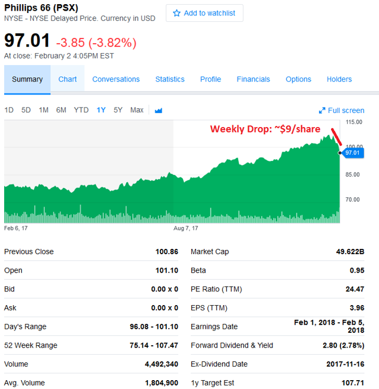The height and width of the screenshot is (389, 379).
Task: Click the Previous Close value 100.86
Action: (x=167, y=252)
